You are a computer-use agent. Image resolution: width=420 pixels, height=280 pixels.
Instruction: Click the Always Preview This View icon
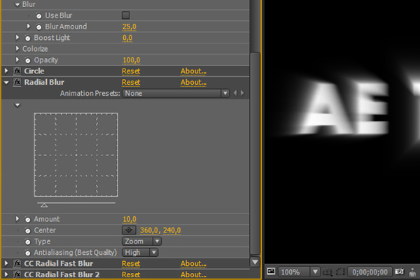point(271,272)
